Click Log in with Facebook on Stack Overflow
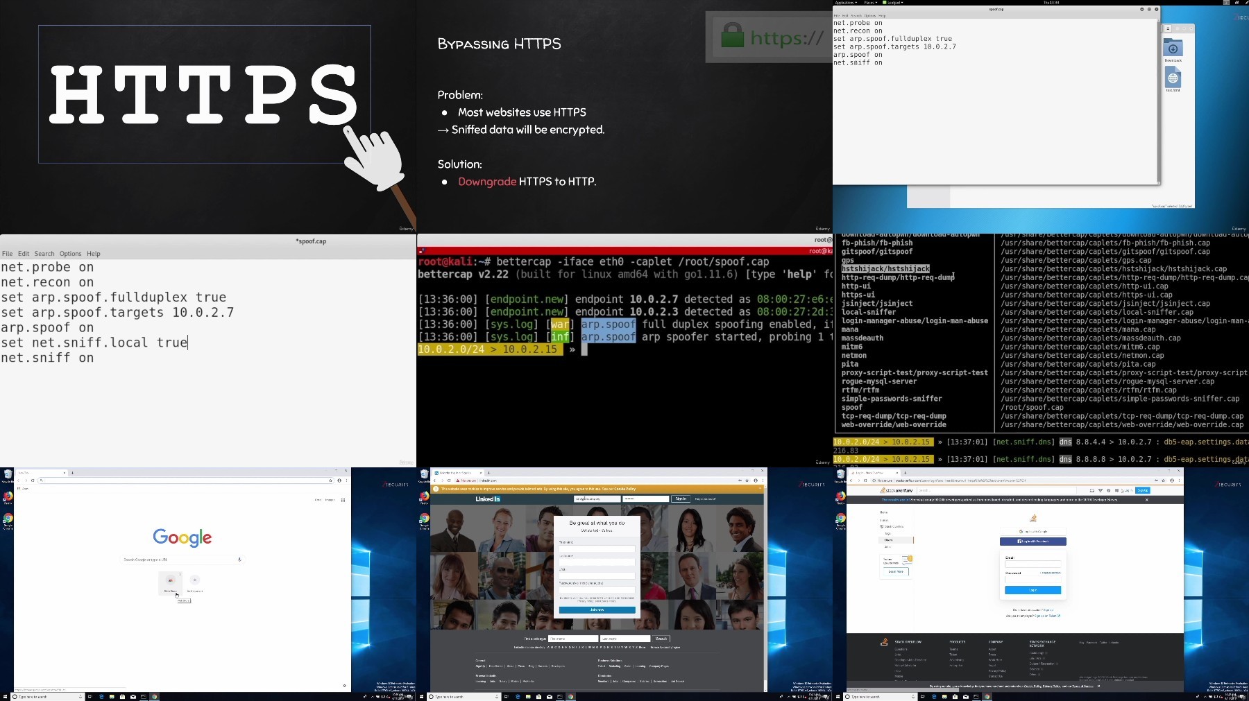The width and height of the screenshot is (1249, 701). point(1033,542)
